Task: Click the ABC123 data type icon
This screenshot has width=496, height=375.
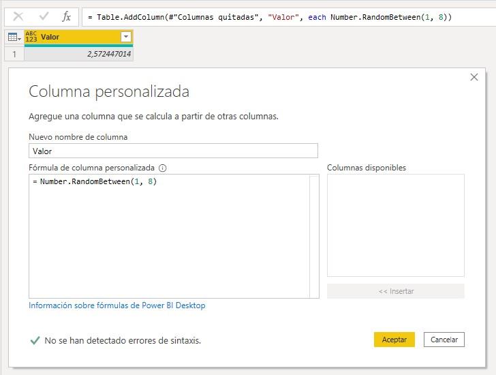Action: coord(31,37)
